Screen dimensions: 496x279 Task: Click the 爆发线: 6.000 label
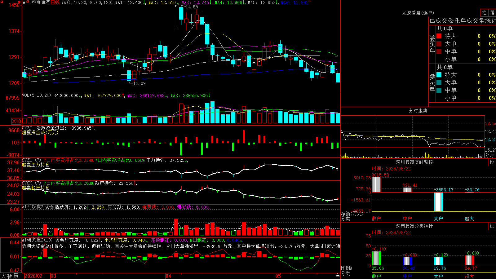(x=193, y=207)
